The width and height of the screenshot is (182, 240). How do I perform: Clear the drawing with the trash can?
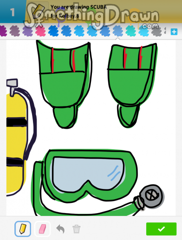coord(77,229)
